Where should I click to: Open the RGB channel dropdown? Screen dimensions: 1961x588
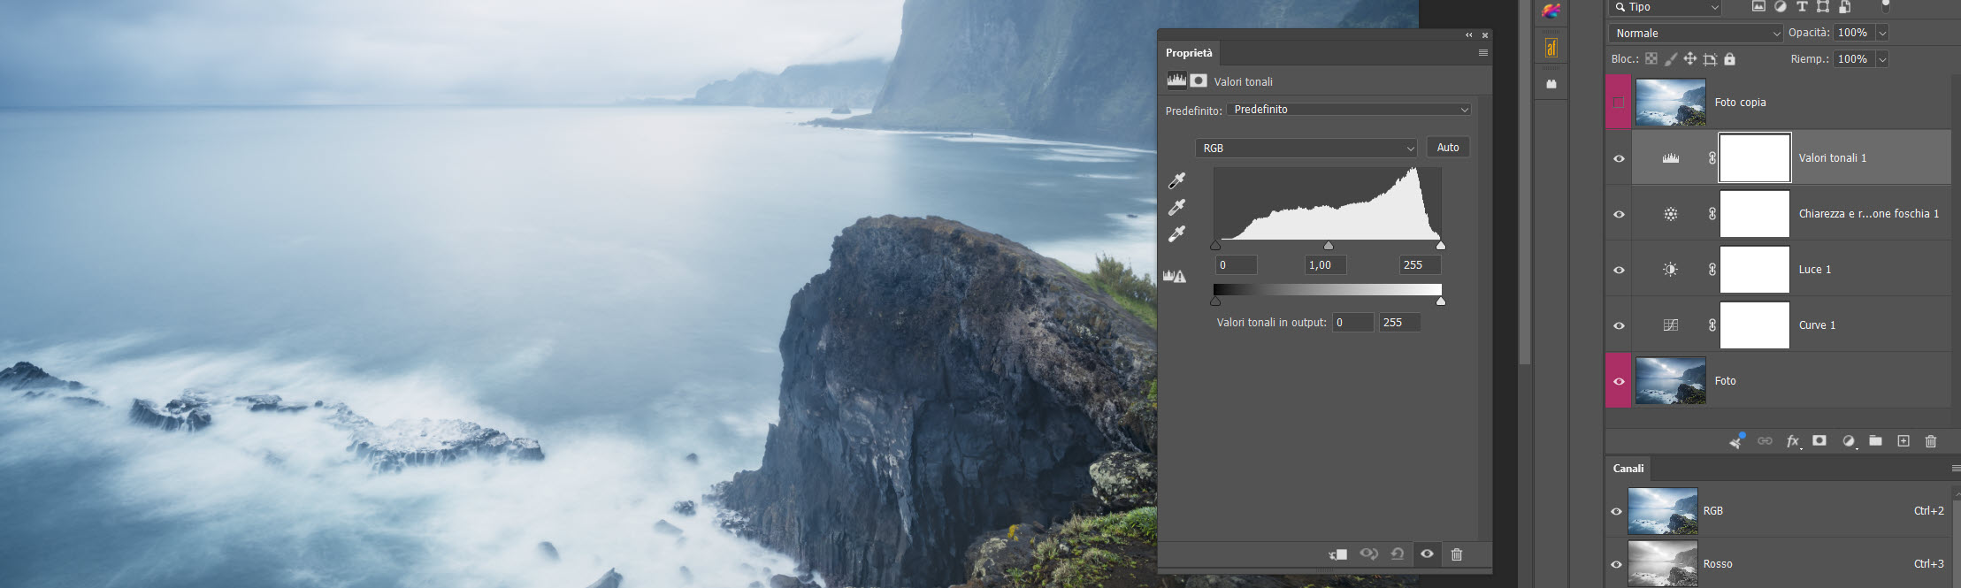tap(1306, 149)
